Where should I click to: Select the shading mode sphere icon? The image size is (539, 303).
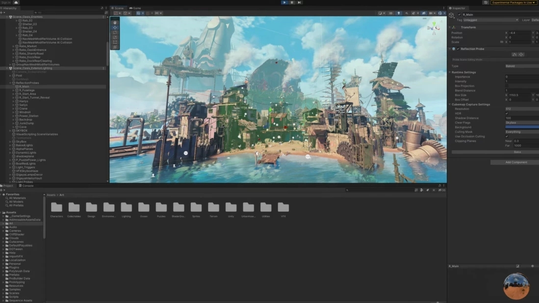coord(381,13)
